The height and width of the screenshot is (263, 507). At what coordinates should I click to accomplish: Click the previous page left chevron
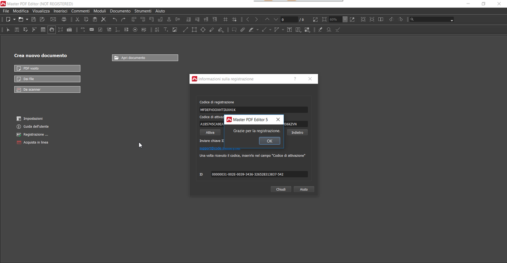[248, 19]
